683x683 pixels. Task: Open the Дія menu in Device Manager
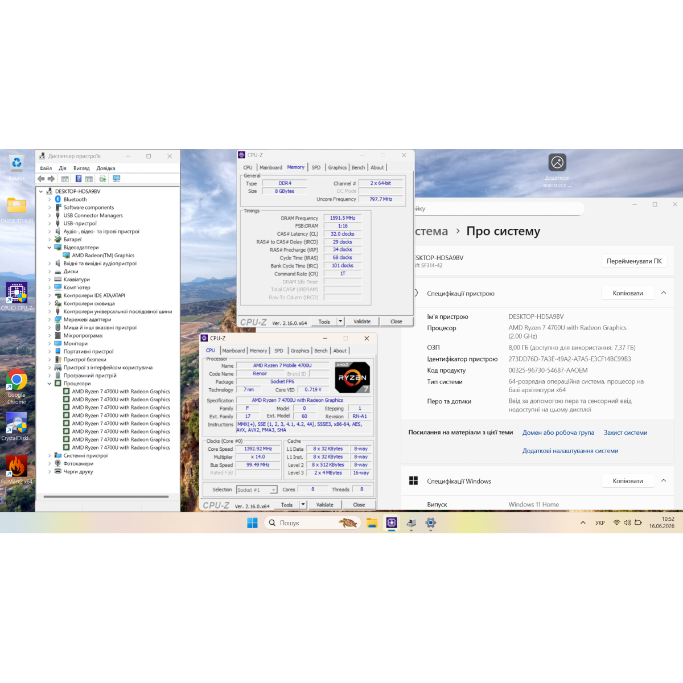(x=63, y=168)
